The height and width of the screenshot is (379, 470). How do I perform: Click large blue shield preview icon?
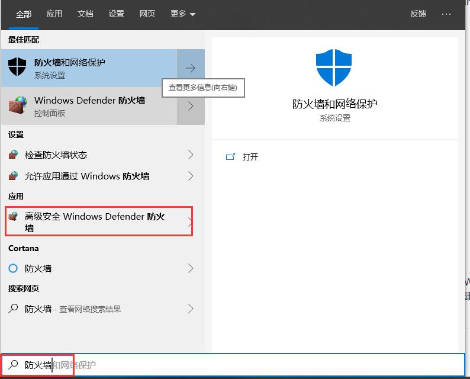tap(334, 68)
